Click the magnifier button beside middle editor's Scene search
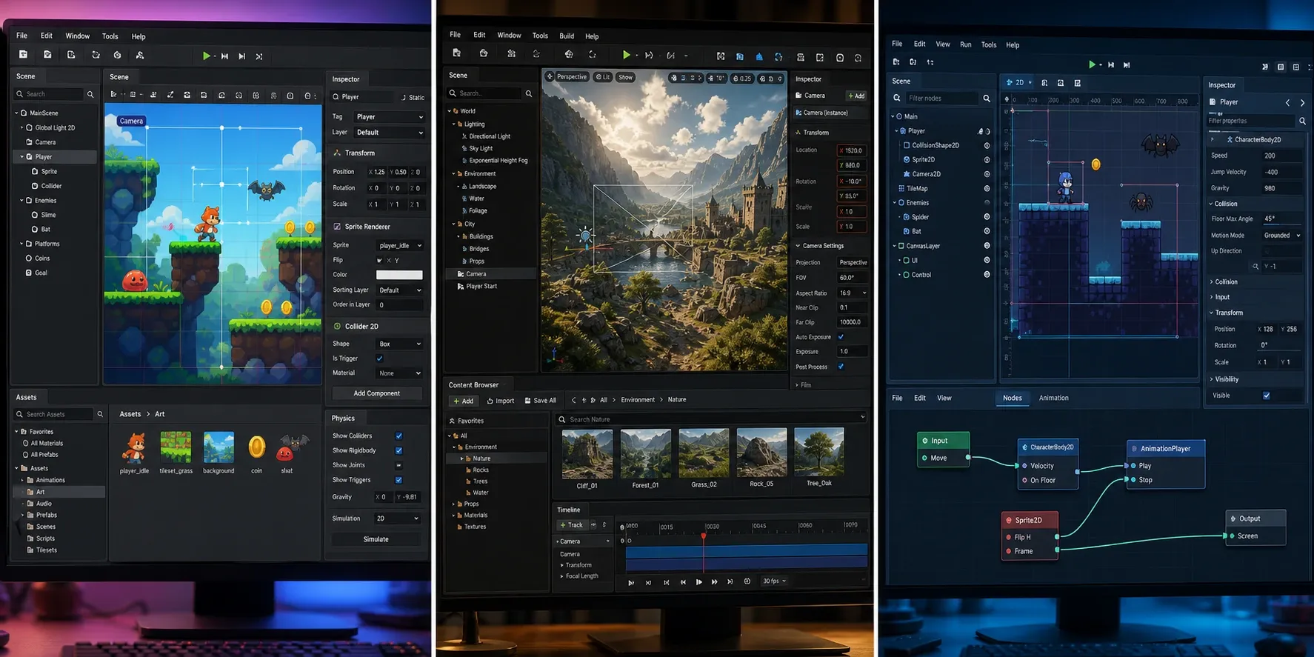The image size is (1314, 657). coord(529,93)
